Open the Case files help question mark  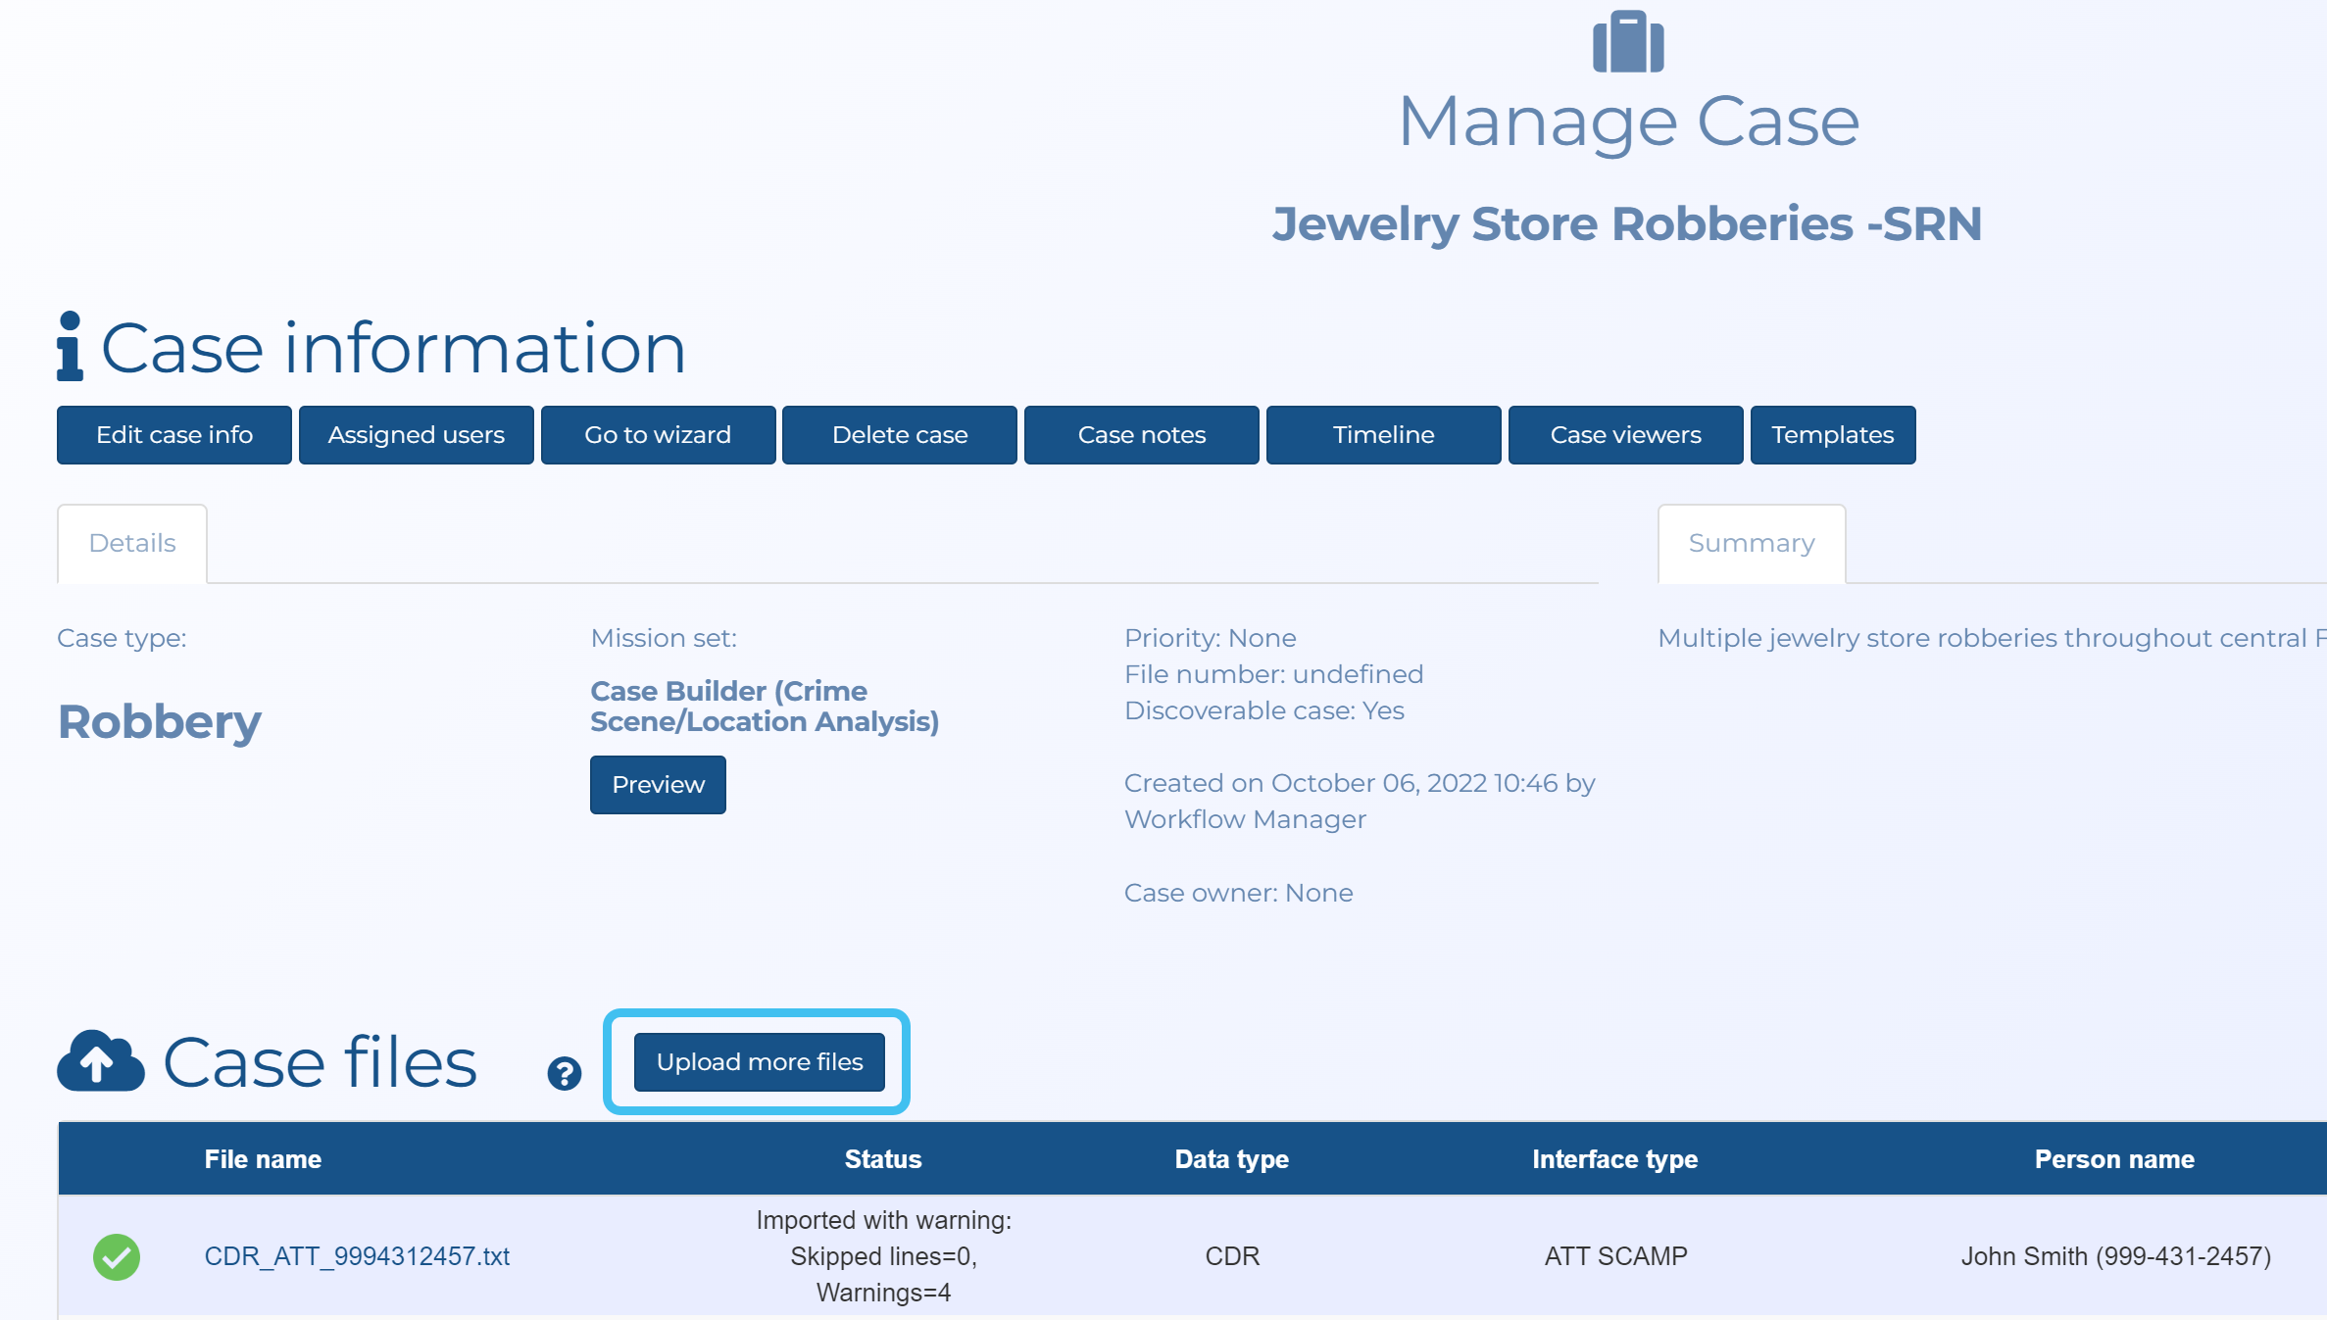point(564,1074)
